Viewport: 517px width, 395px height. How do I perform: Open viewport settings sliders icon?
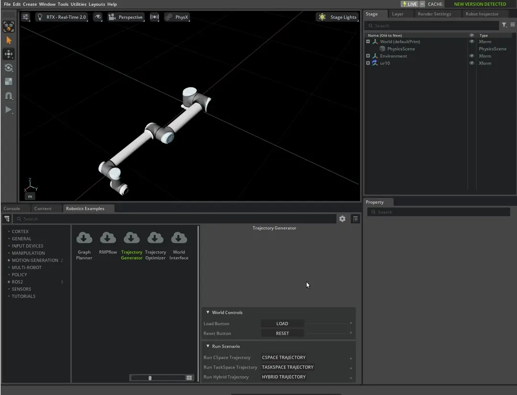pos(25,17)
